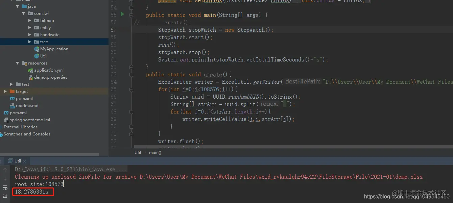Viewport: 453px width, 203px height.
Task: Close the Util run tab
Action: [25, 161]
